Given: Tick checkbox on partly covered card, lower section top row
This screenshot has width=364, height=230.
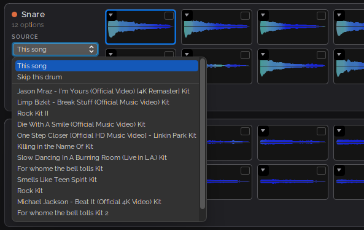Looking at the screenshot, I should pyautogui.click(x=245, y=132).
